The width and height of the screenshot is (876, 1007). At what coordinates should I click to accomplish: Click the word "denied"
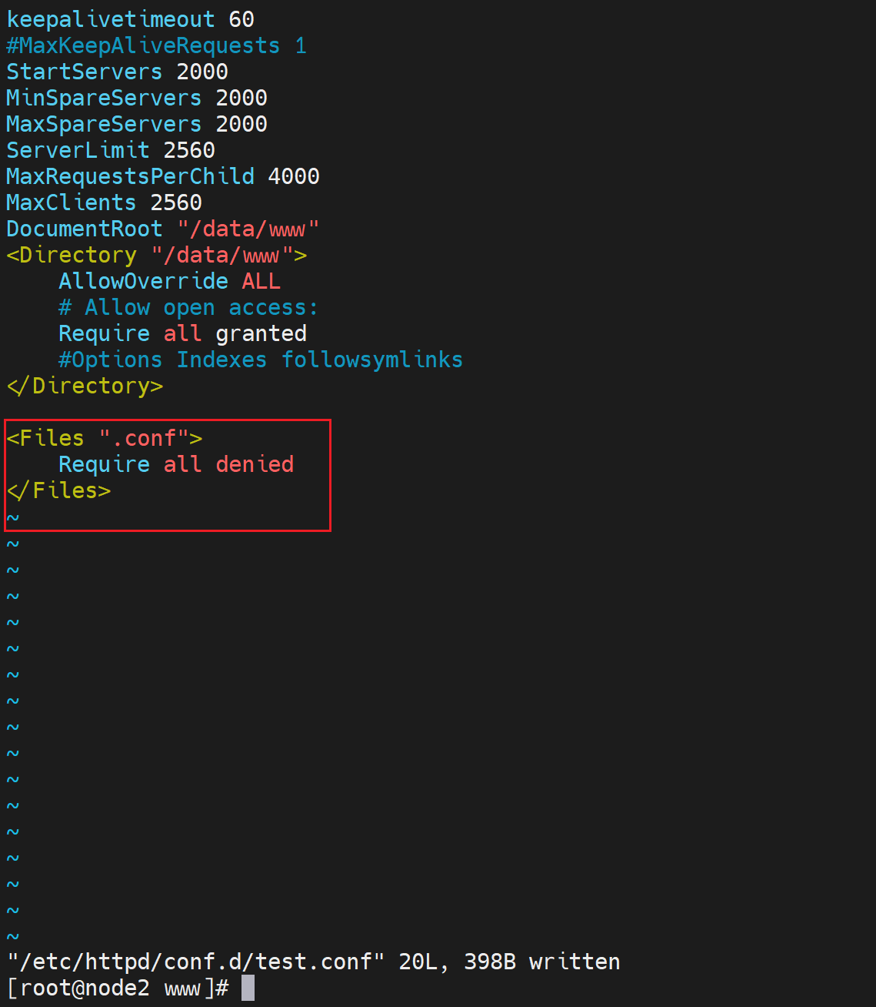point(255,464)
